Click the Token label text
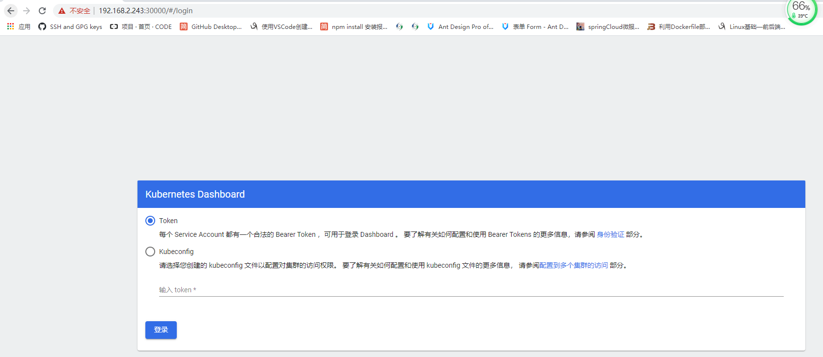The height and width of the screenshot is (357, 823). point(168,221)
